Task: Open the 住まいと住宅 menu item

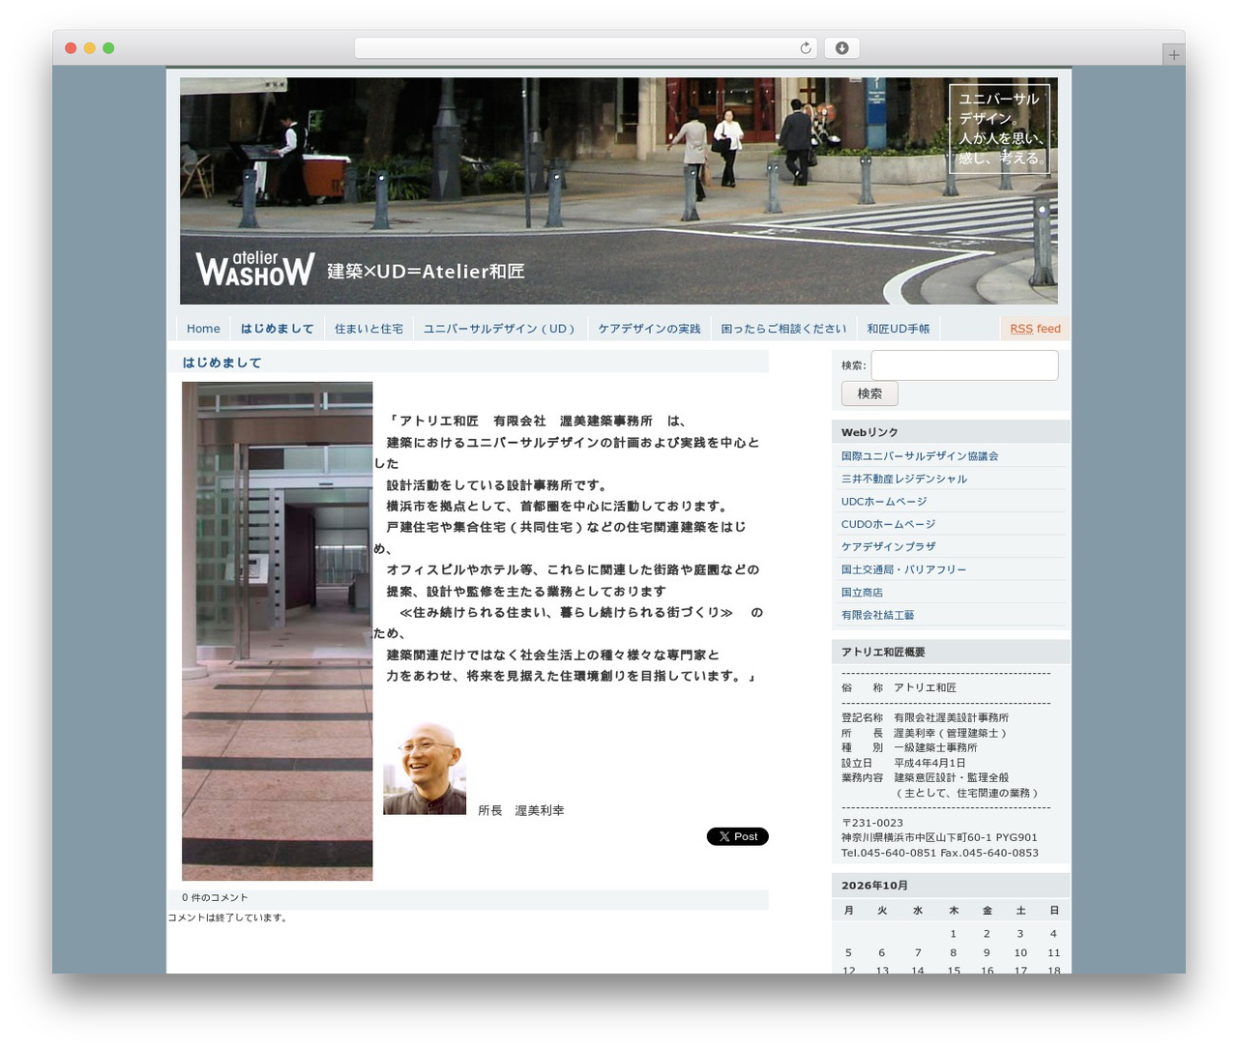Action: tap(368, 329)
